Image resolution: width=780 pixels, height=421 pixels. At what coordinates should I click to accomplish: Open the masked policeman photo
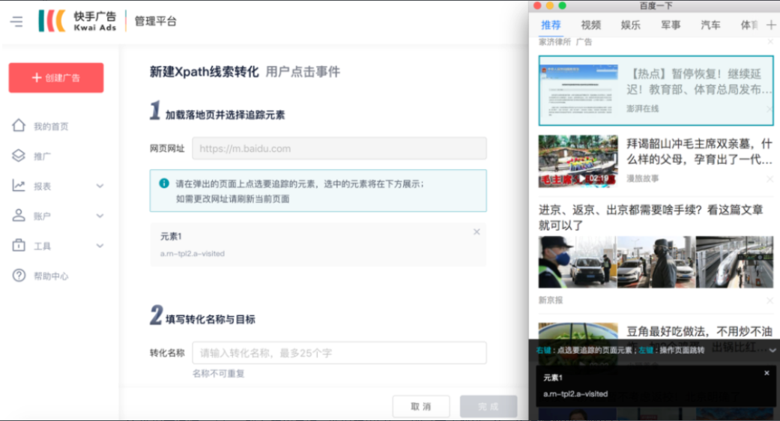click(x=578, y=262)
